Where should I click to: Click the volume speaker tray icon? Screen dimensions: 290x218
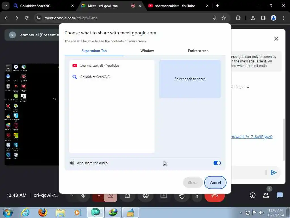(261, 213)
